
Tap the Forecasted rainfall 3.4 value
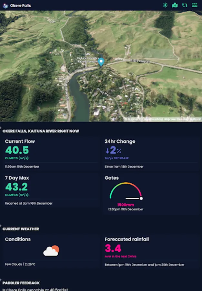point(113,248)
